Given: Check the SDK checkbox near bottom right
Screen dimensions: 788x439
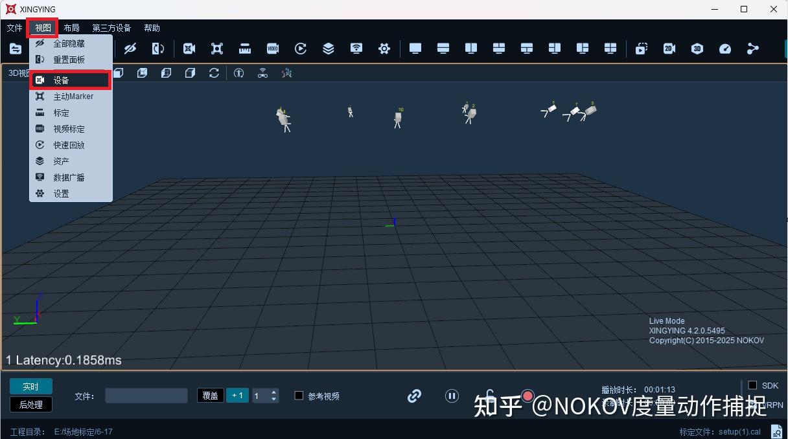Looking at the screenshot, I should pos(754,385).
